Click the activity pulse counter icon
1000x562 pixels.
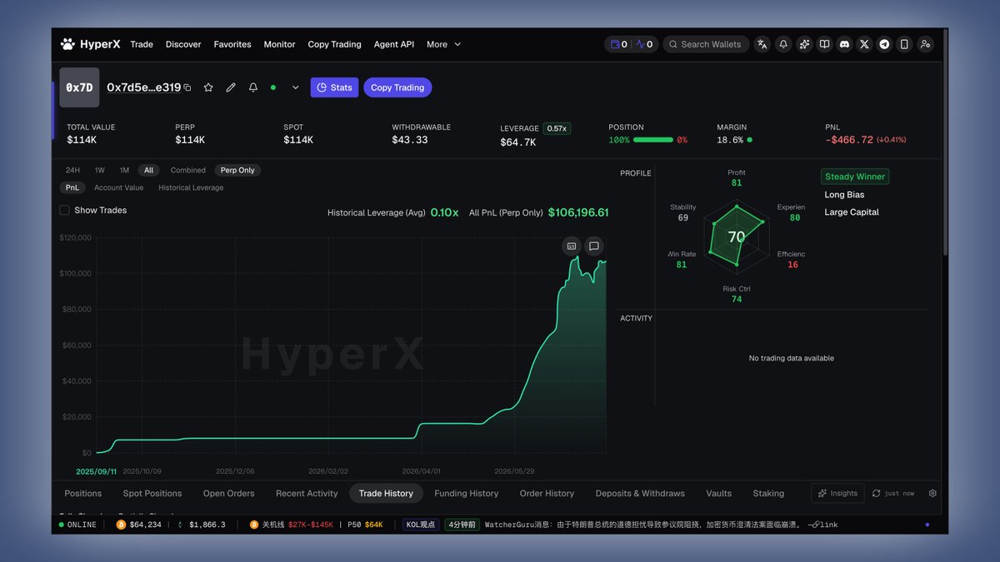click(x=644, y=44)
